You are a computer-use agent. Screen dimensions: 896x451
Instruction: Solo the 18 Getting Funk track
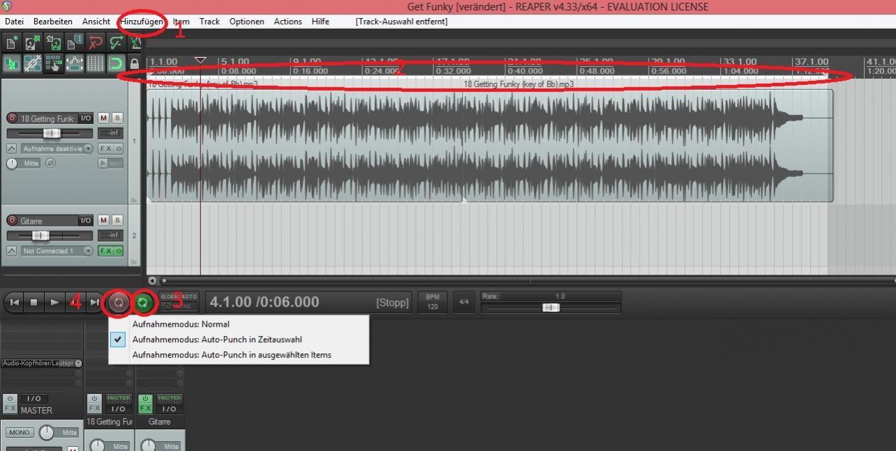tap(117, 119)
